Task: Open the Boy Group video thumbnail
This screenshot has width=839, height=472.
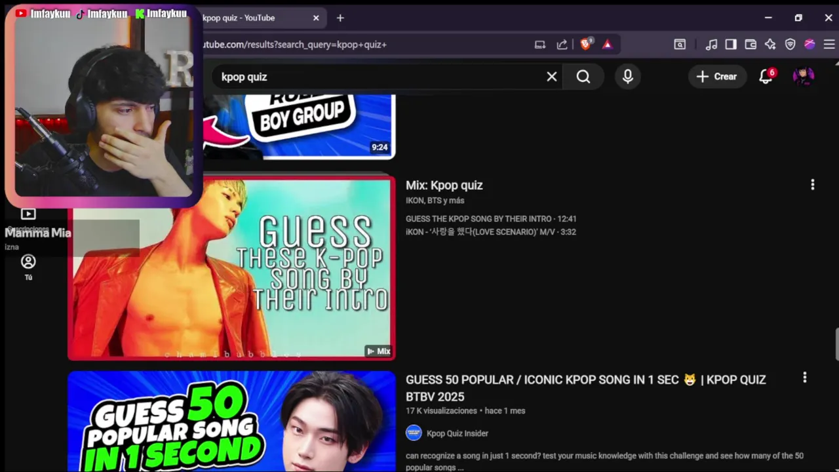Action: [x=298, y=126]
